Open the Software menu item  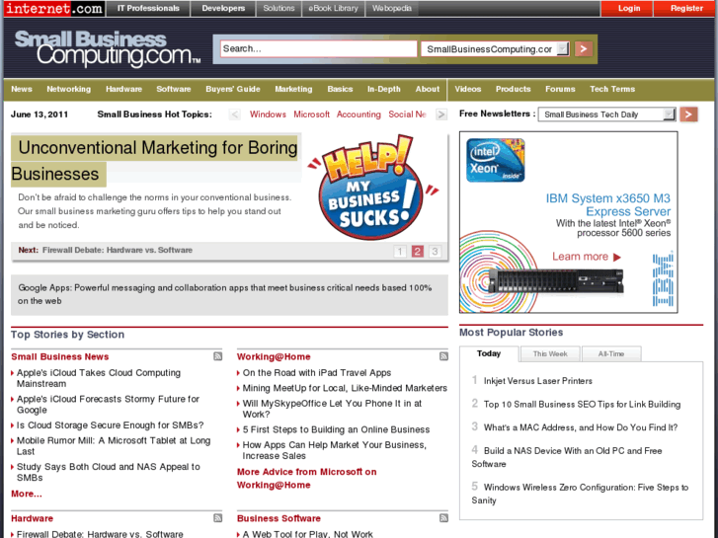[174, 89]
